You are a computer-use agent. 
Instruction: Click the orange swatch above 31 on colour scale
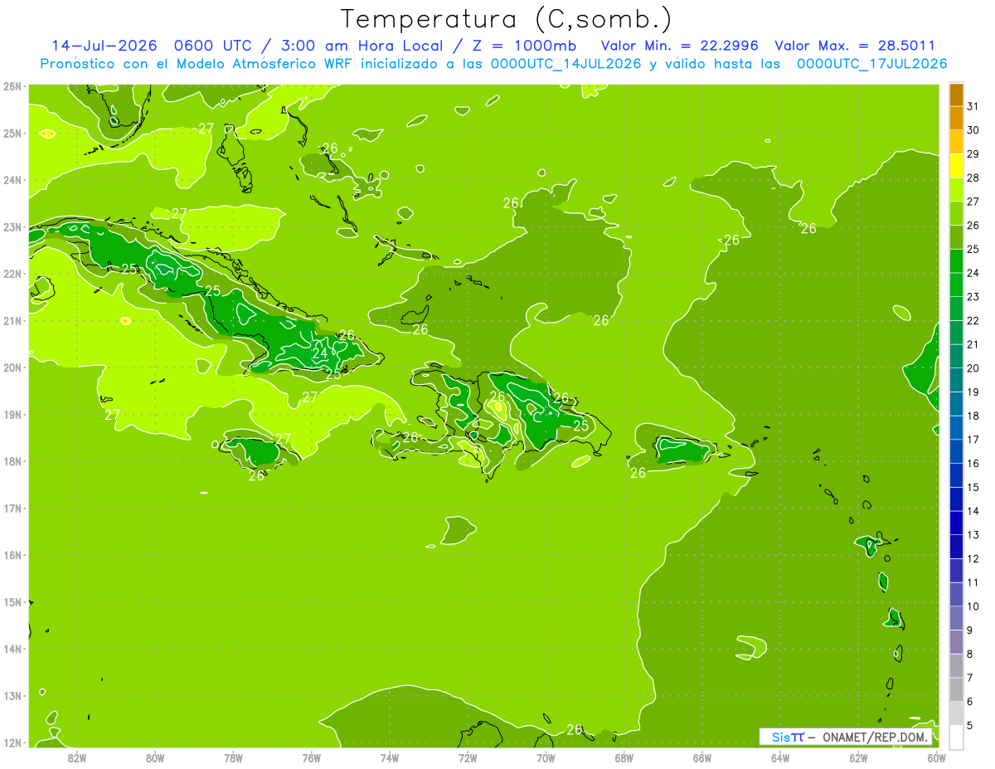(956, 95)
